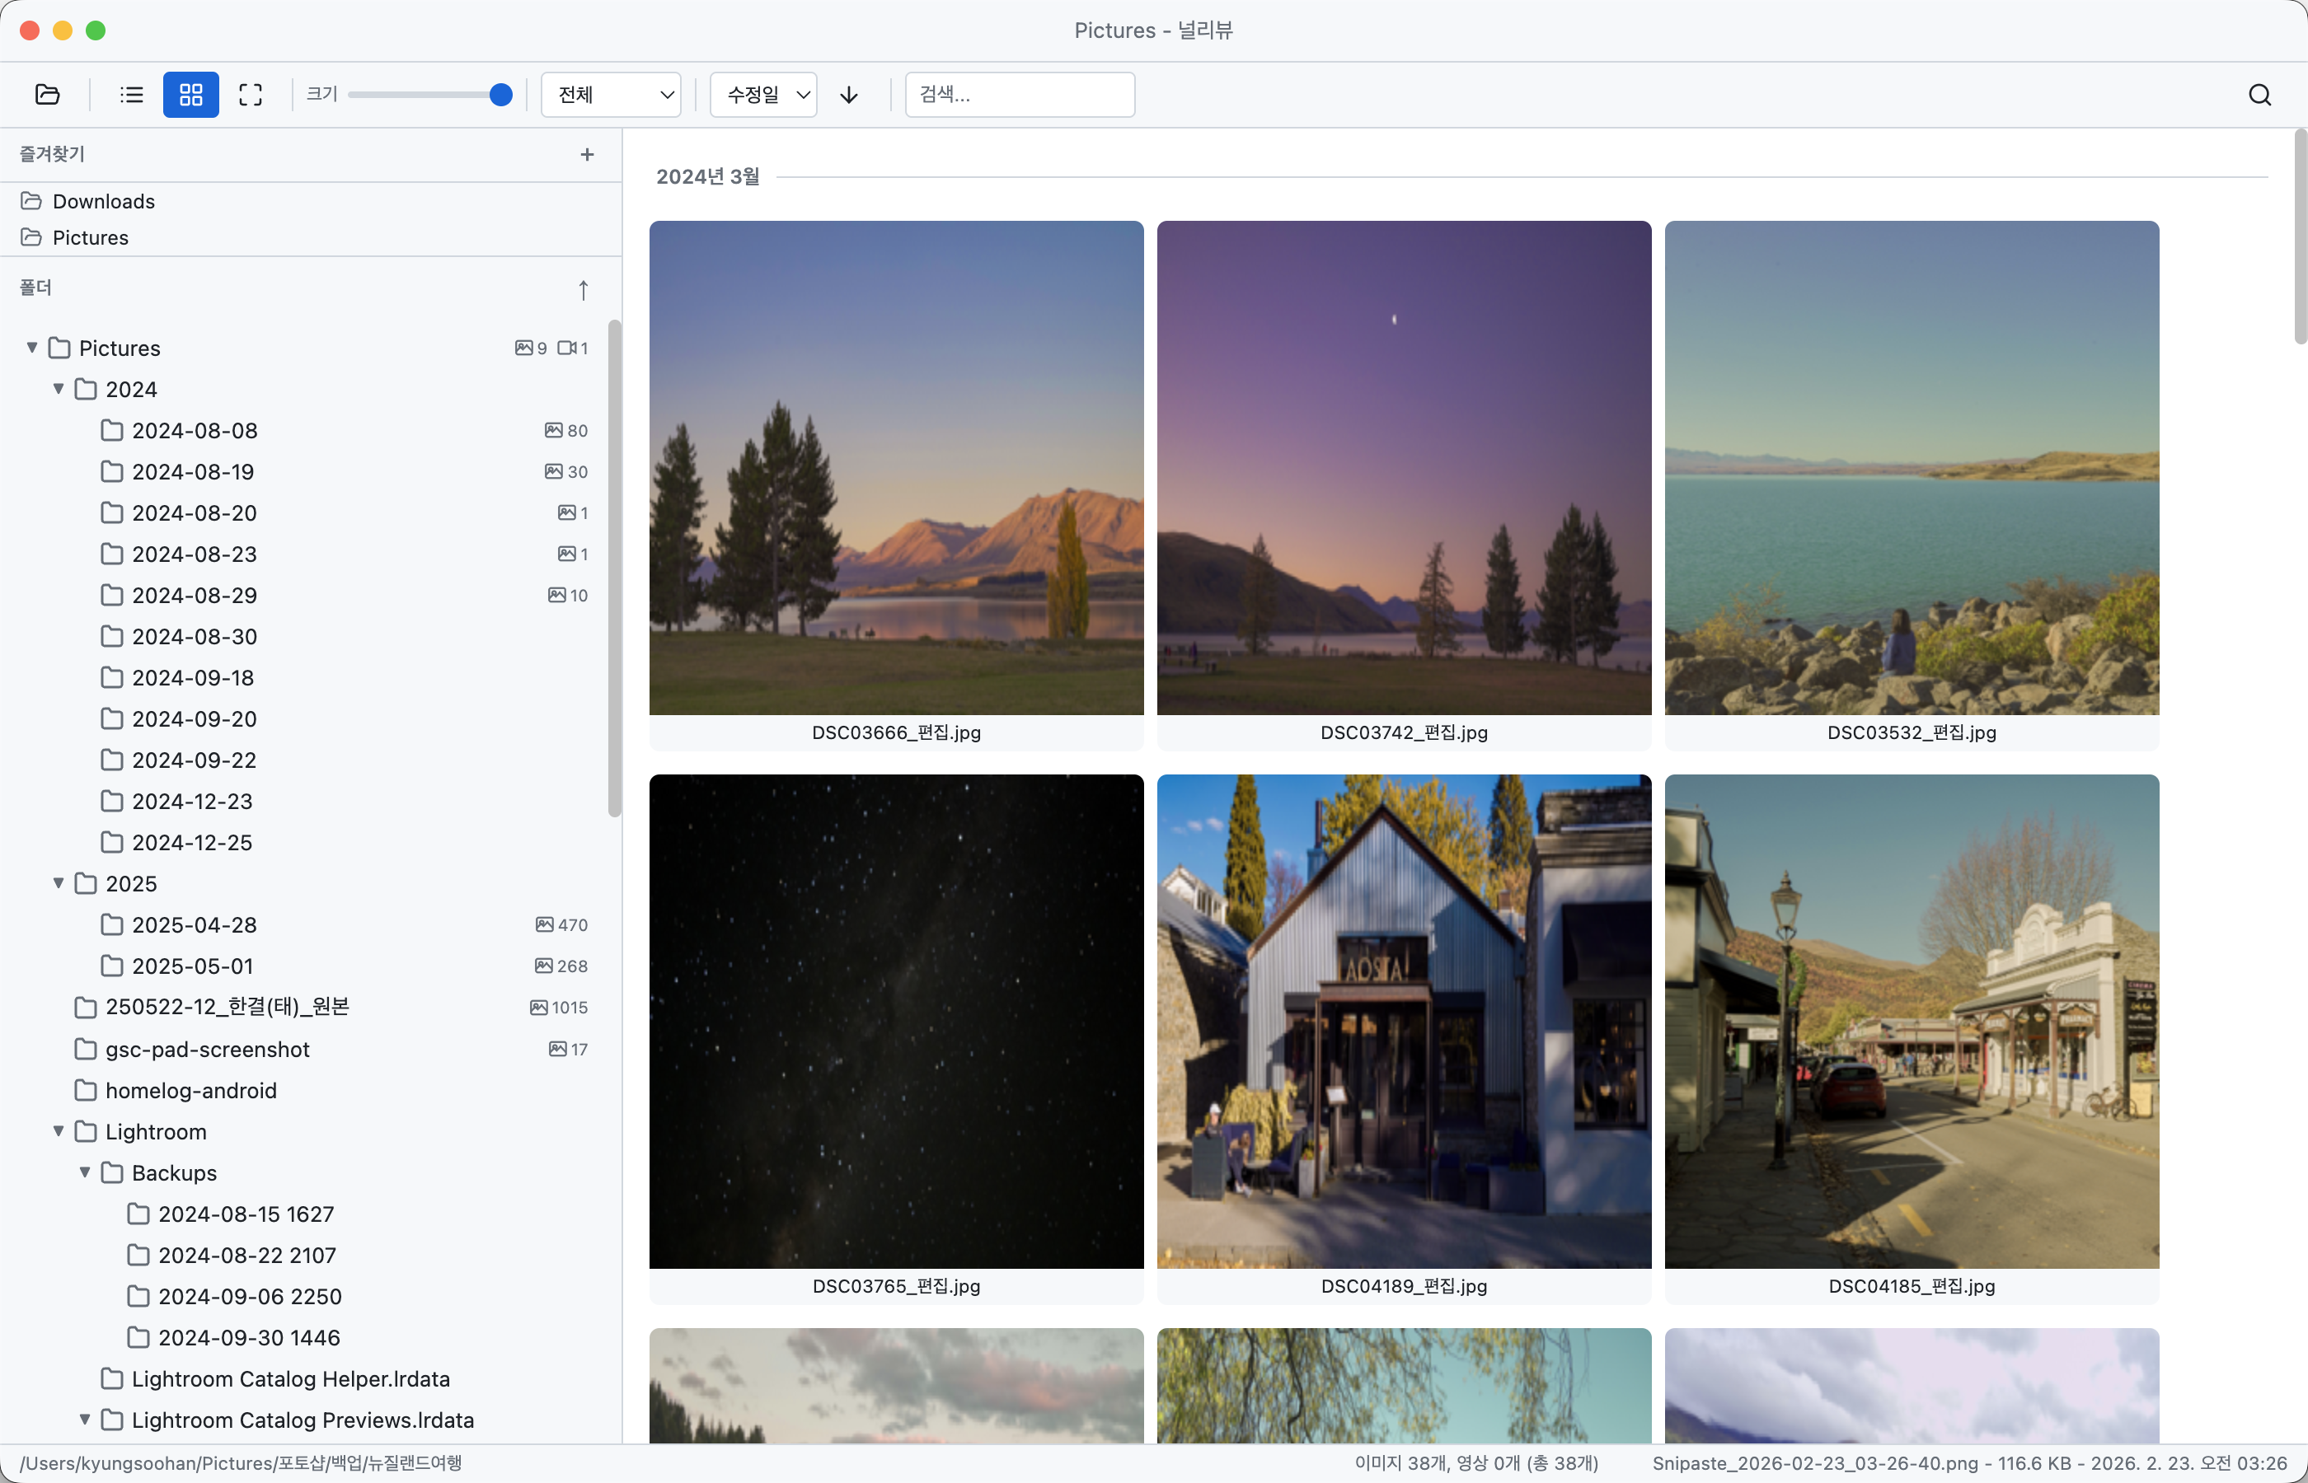Switch to grid view mode
The height and width of the screenshot is (1483, 2308).
(x=190, y=95)
